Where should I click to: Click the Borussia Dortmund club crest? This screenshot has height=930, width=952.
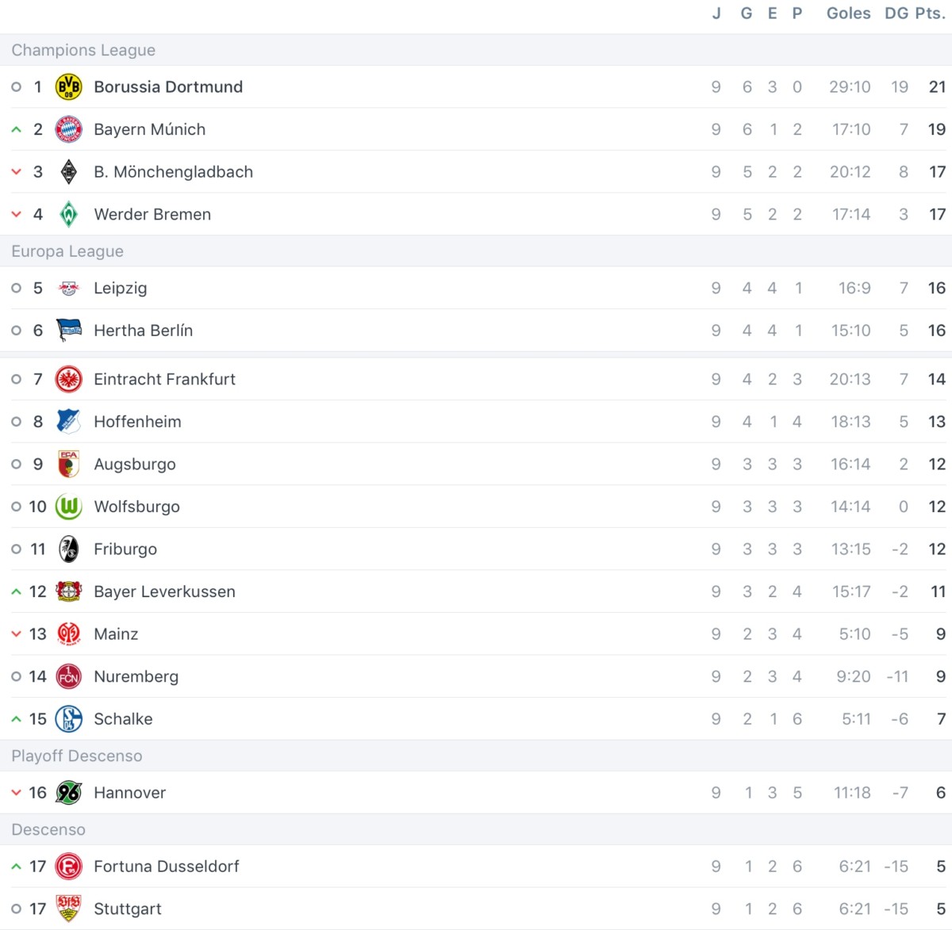coord(69,86)
